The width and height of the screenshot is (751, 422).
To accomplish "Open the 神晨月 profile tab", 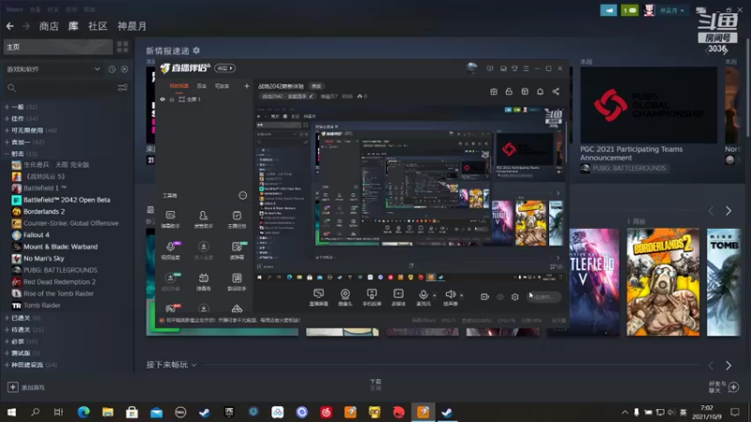I will point(132,26).
